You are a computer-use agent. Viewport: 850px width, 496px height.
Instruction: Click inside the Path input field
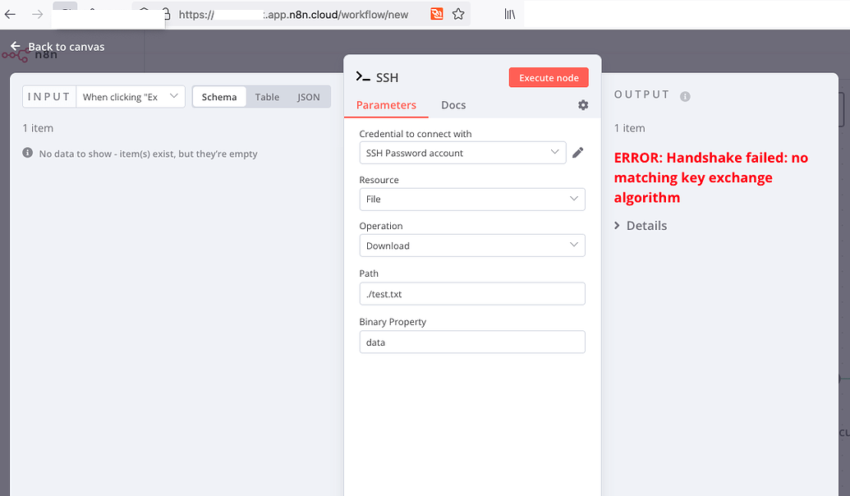472,293
